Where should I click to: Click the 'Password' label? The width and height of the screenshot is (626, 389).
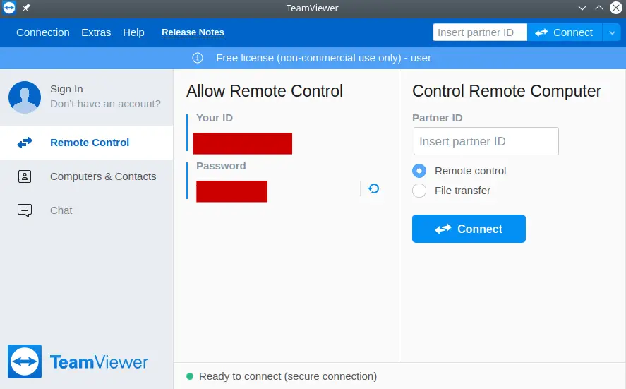click(x=221, y=166)
